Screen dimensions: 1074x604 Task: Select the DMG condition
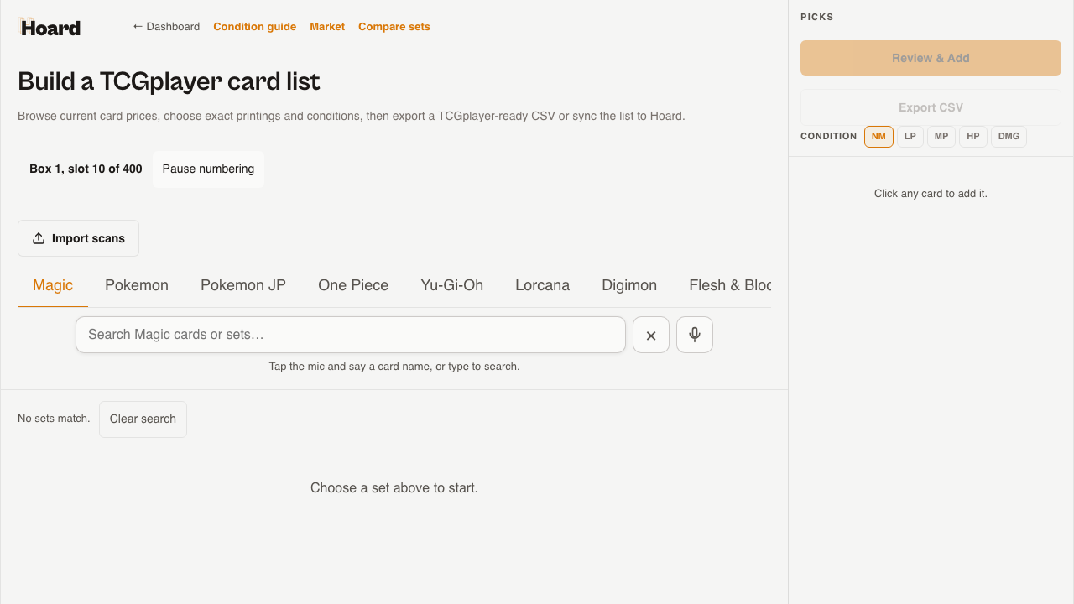pos(1009,137)
